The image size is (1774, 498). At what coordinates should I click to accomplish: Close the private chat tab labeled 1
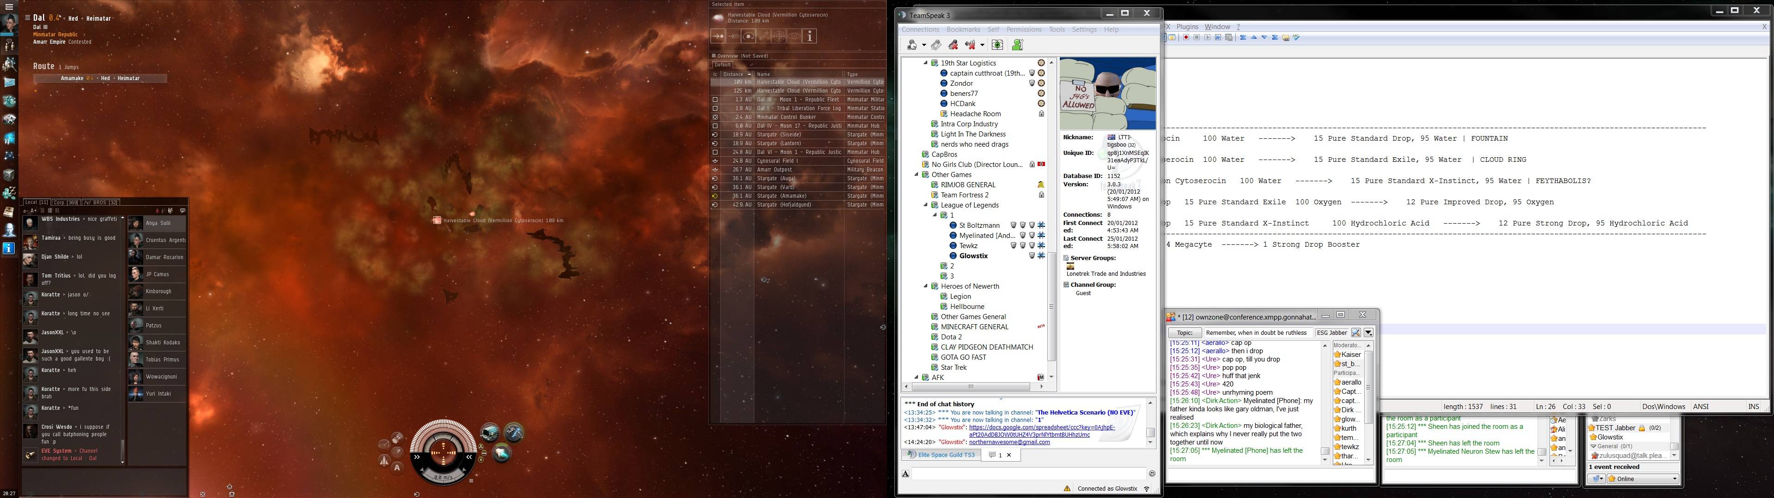coord(1009,455)
